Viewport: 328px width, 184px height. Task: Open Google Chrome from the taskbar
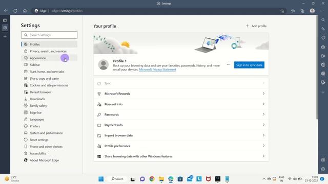coord(152,179)
